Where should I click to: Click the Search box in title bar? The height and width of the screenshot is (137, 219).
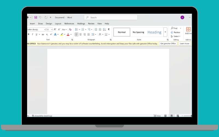pos(111,18)
